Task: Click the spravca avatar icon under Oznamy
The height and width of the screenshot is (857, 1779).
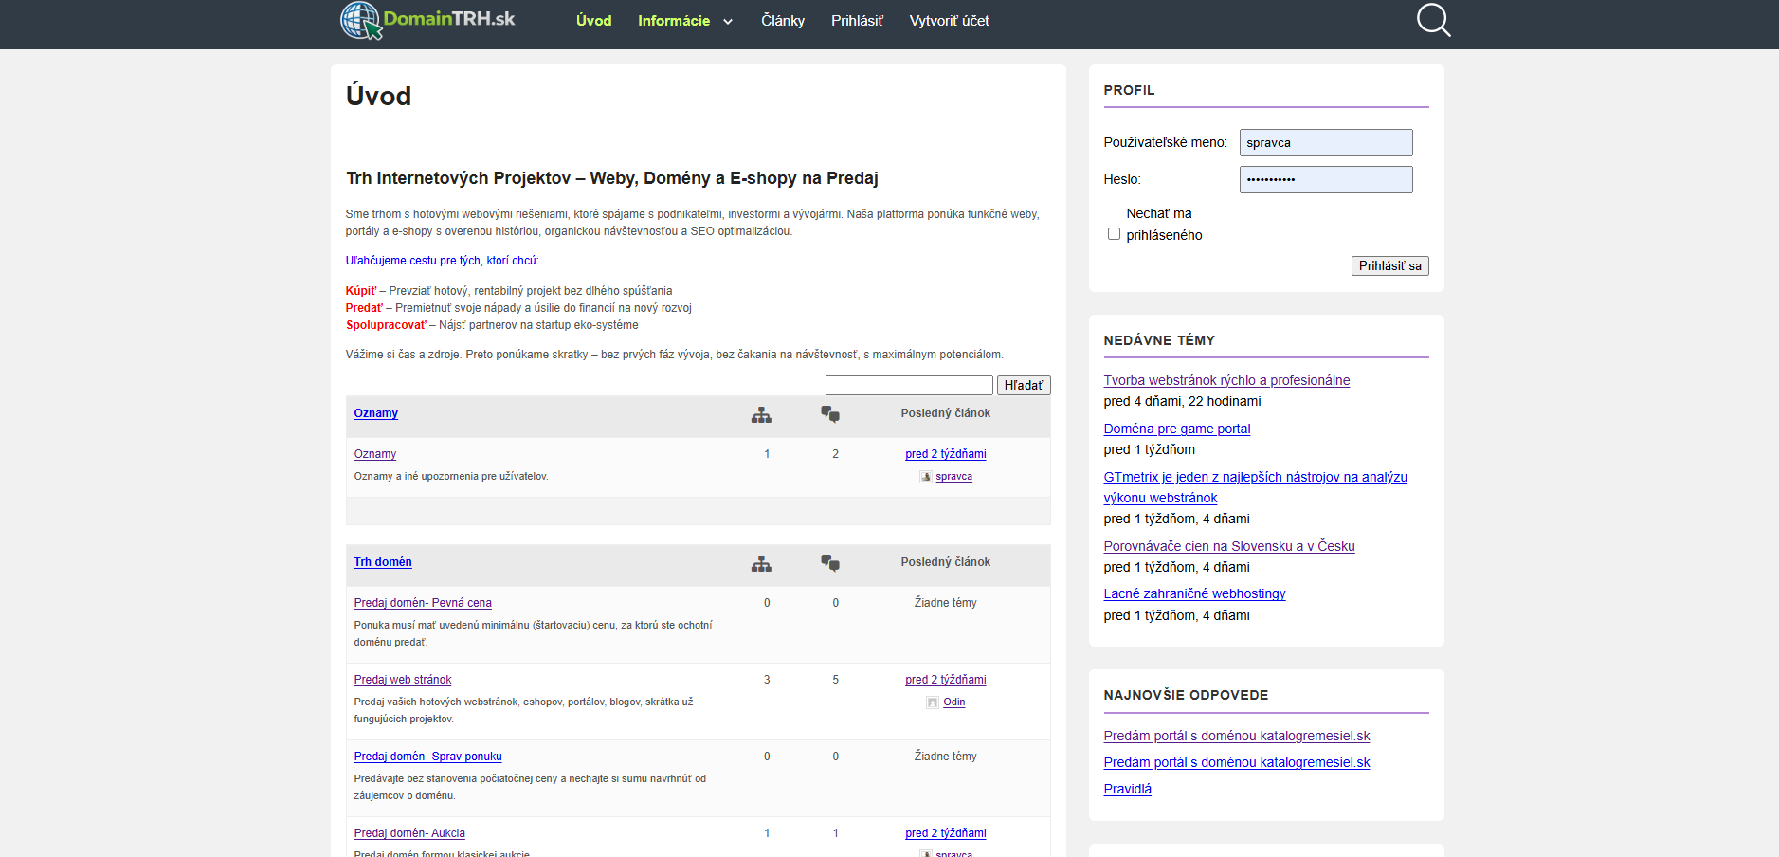Action: (925, 477)
